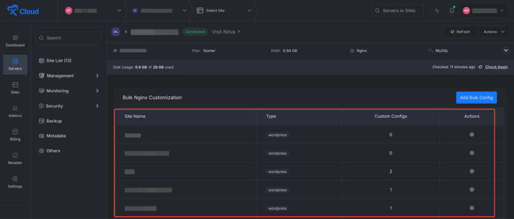Click the Servers or Sites search field
Viewport: 514px width, 219px height.
(x=397, y=11)
